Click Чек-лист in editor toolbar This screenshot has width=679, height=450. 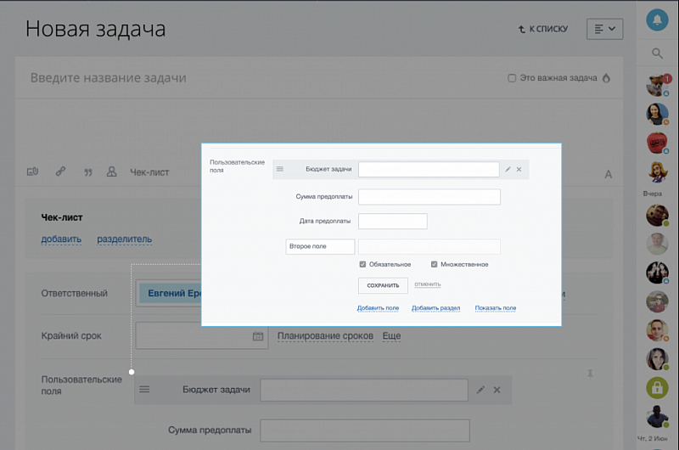pyautogui.click(x=149, y=172)
